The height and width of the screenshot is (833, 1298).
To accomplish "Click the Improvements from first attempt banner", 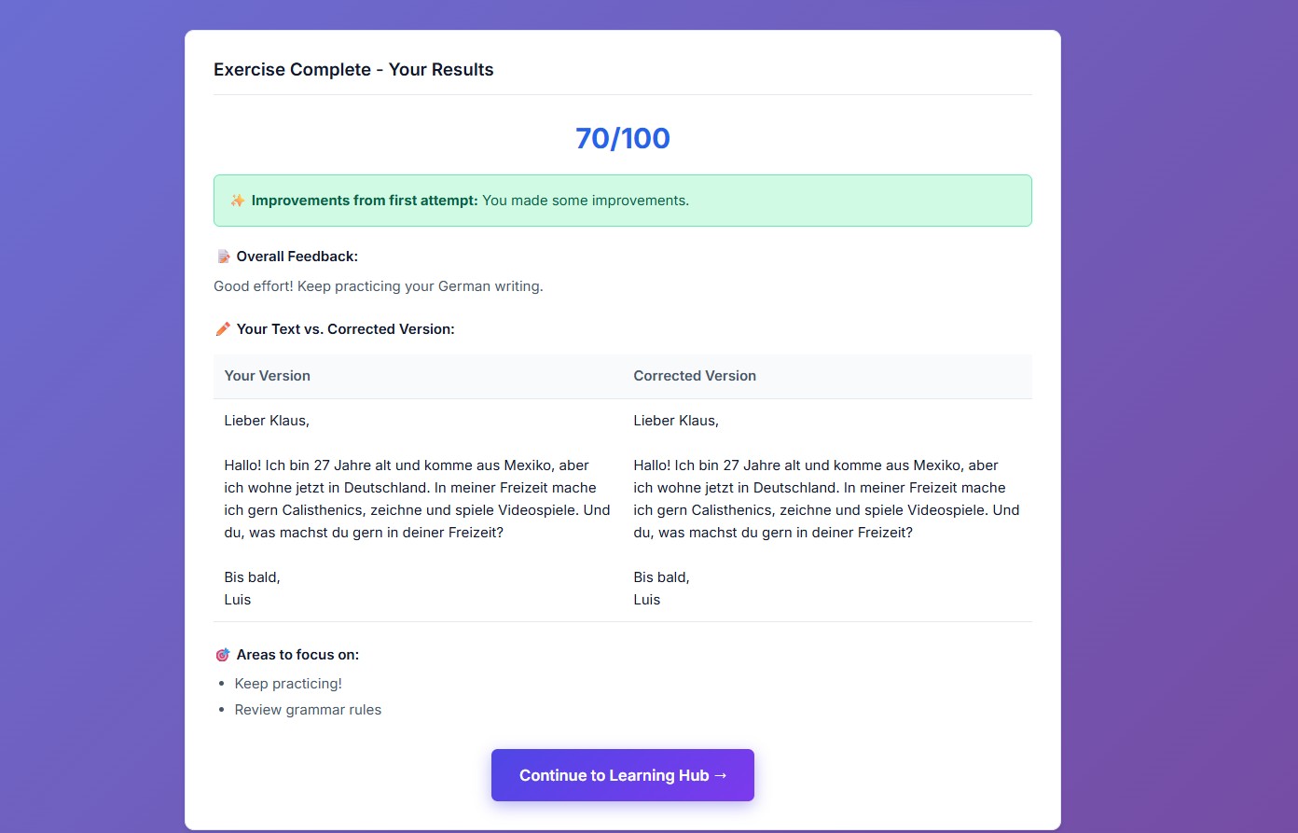I will [x=622, y=200].
